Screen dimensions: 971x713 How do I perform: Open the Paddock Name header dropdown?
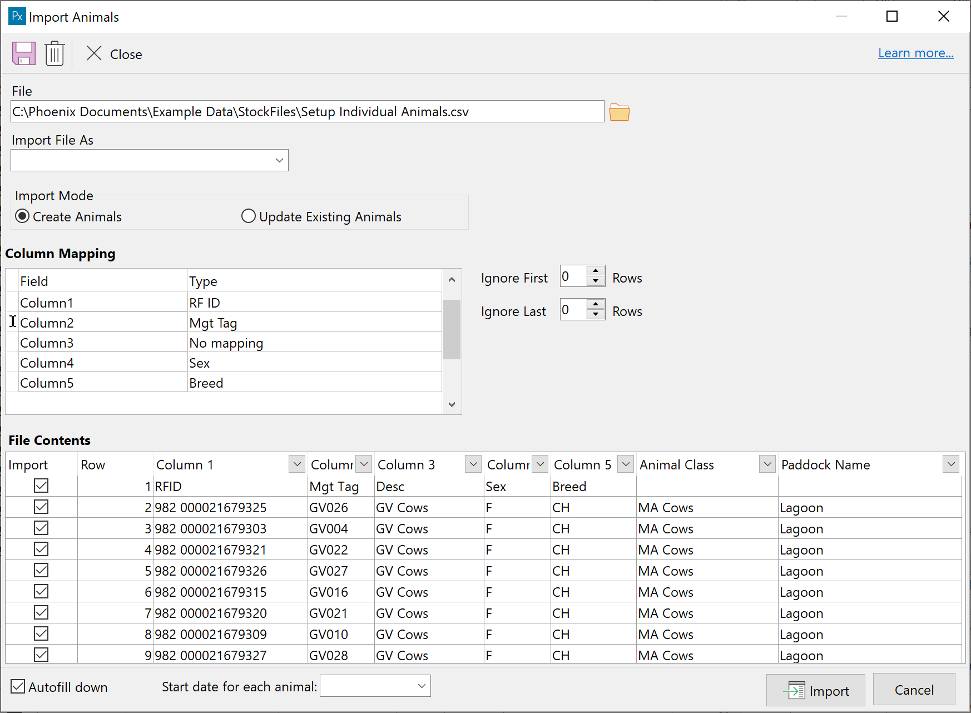click(951, 464)
